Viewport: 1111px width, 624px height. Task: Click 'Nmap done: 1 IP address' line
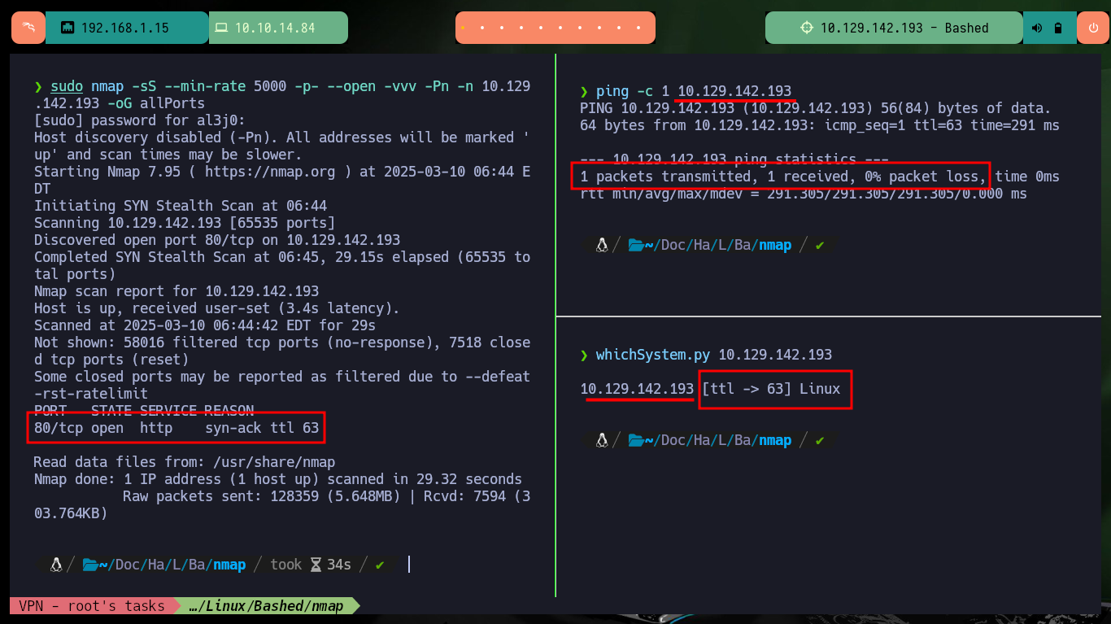[x=278, y=479]
